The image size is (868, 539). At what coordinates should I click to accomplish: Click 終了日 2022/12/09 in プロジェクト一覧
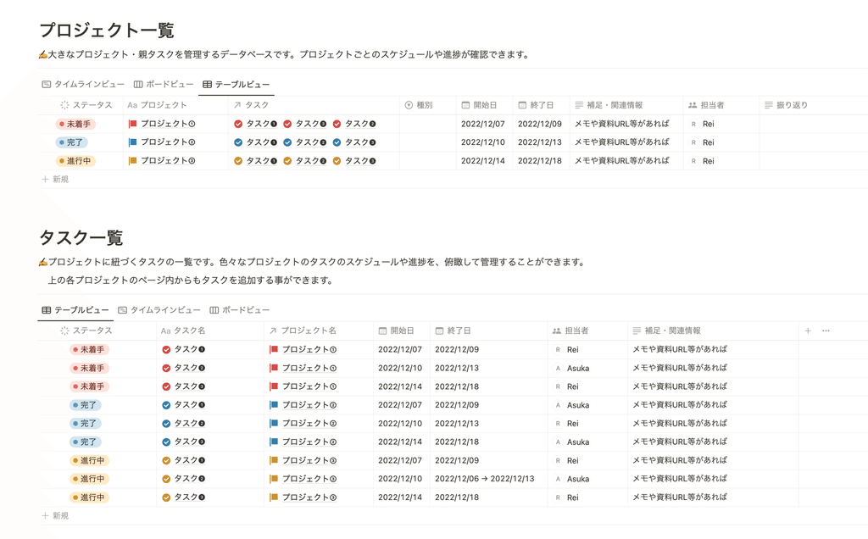click(x=540, y=124)
